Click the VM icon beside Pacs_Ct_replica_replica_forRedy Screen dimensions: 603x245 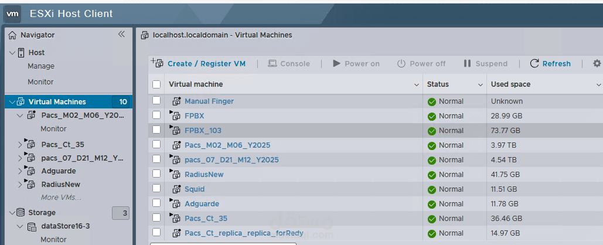coord(176,233)
